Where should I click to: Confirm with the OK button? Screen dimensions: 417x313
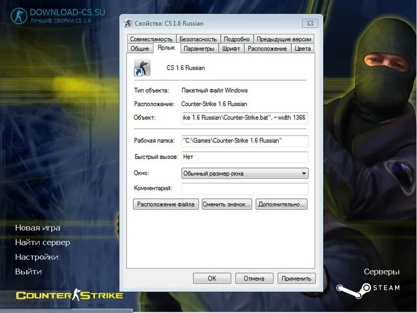click(212, 278)
